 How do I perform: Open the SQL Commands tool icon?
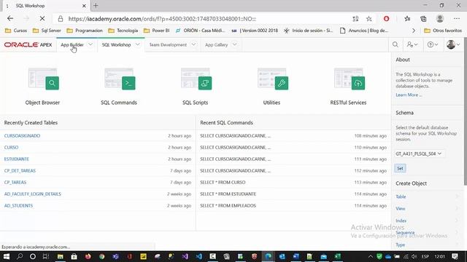pyautogui.click(x=120, y=79)
